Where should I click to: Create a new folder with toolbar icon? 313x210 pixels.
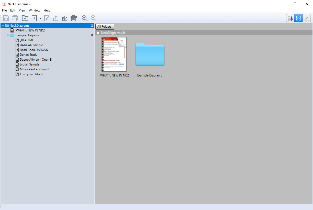[x=25, y=18]
